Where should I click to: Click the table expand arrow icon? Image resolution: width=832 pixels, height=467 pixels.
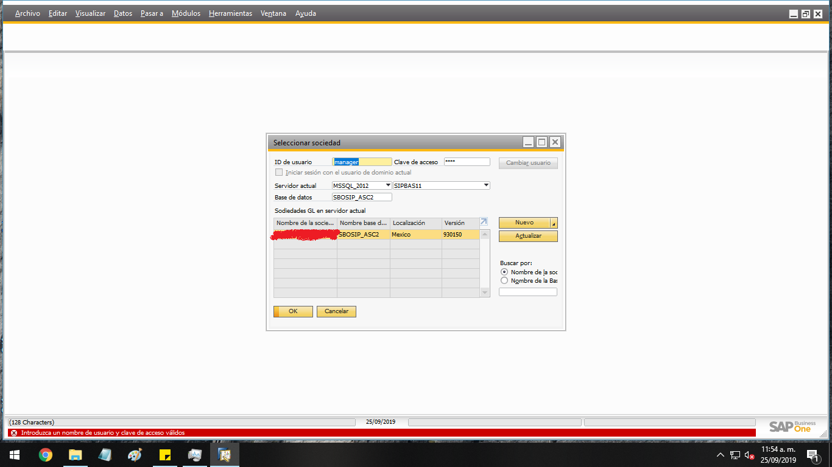coord(484,223)
